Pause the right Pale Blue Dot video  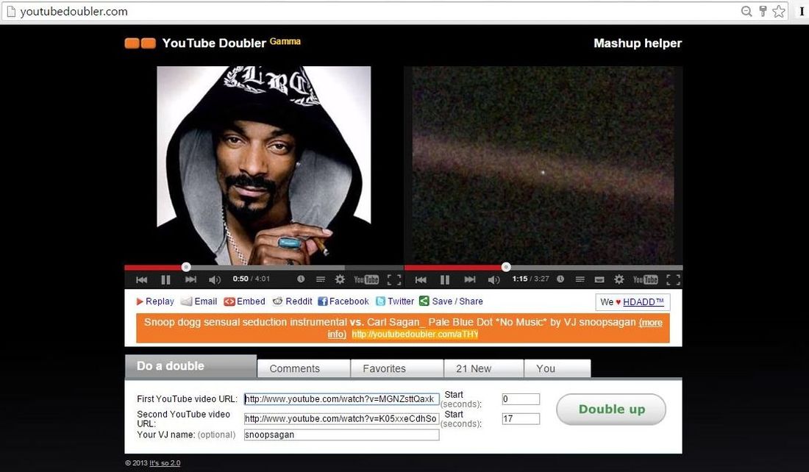(x=445, y=279)
